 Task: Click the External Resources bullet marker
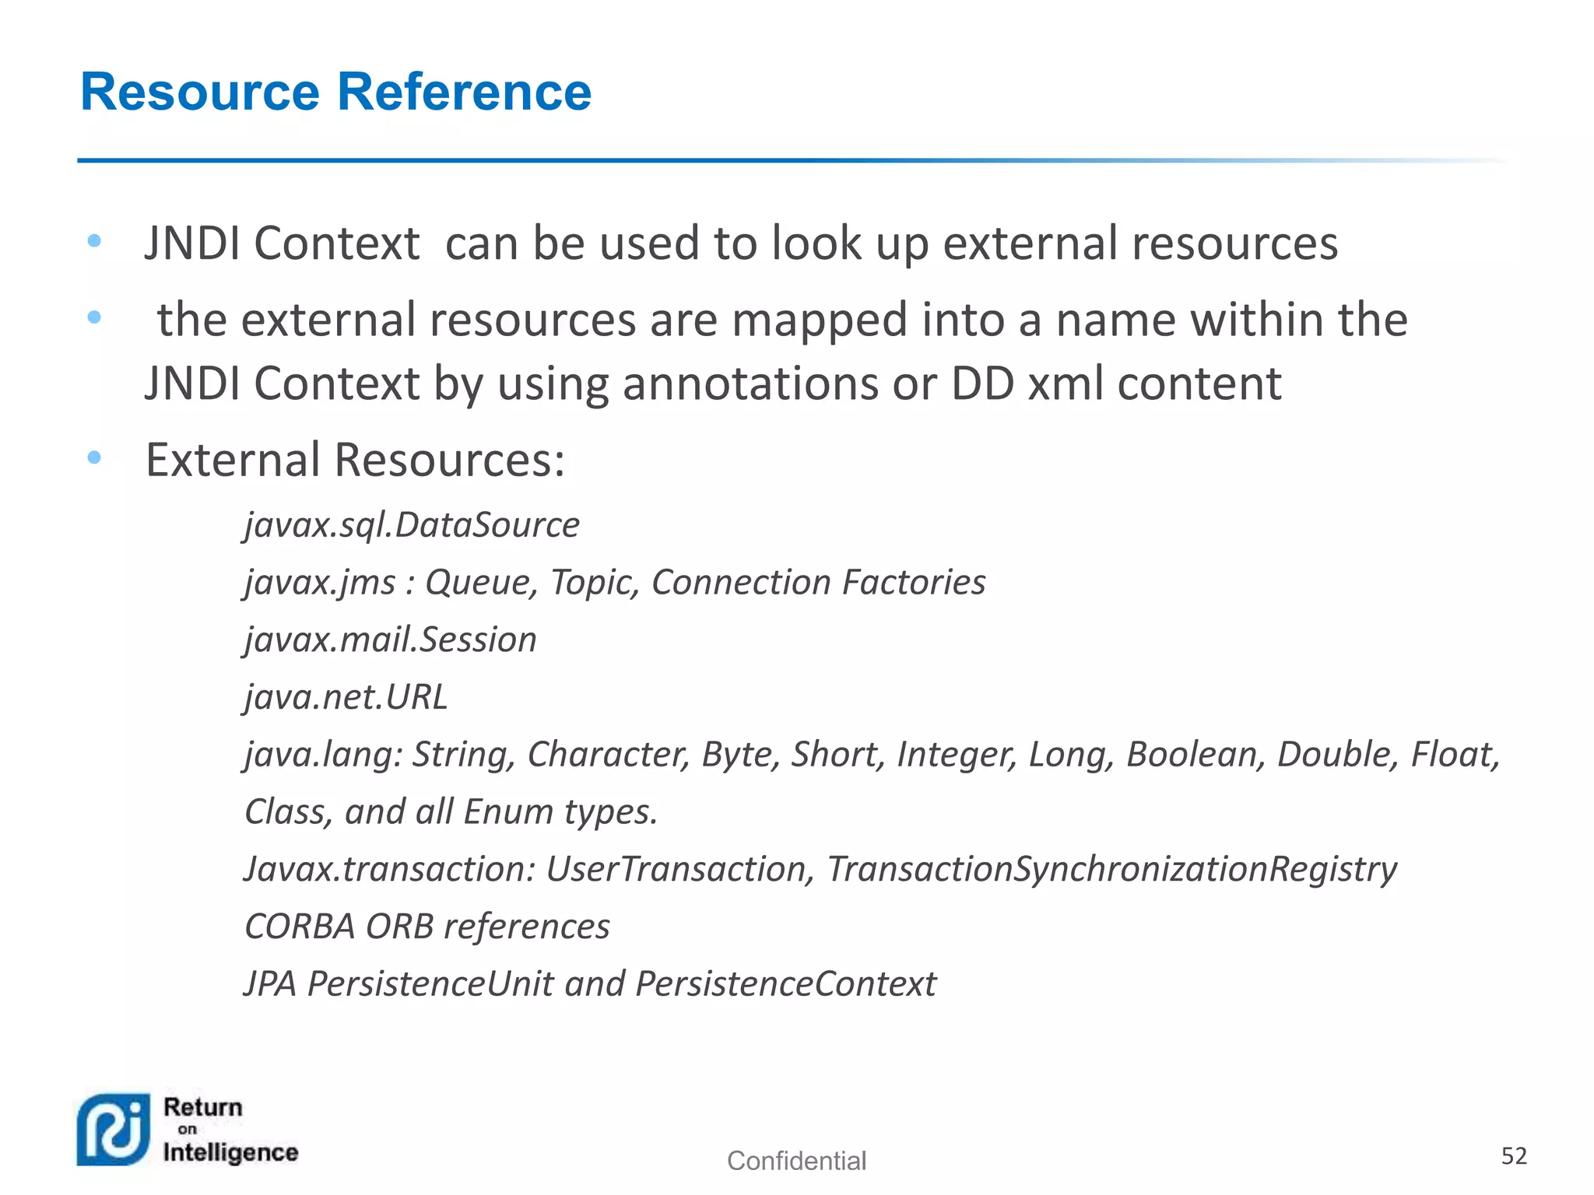click(94, 457)
